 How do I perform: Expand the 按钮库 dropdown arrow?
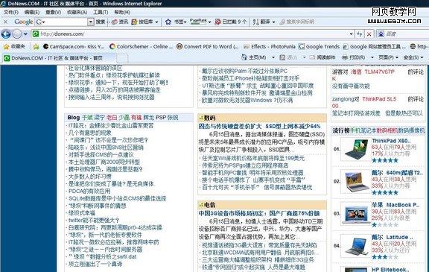(x=156, y=22)
